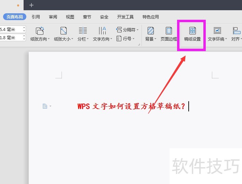The image size is (242, 184).
Task: Click the heading text WPS文字如何设置方格草稿纸
Action: [x=131, y=106]
